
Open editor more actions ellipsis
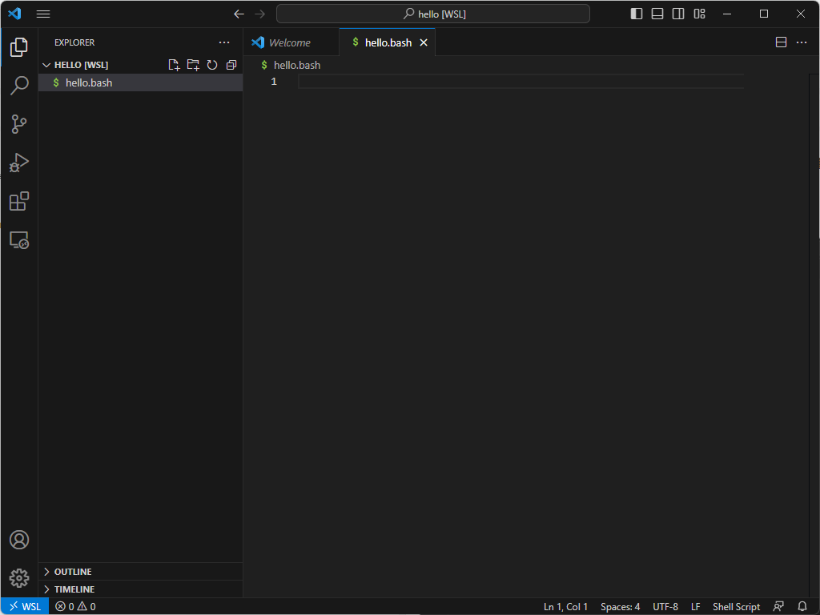[x=801, y=42]
